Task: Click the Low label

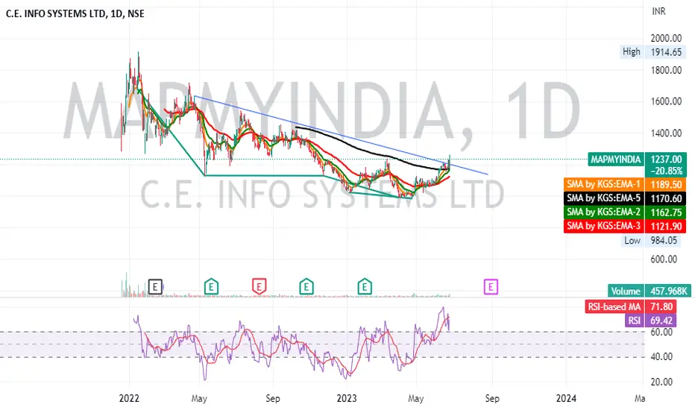Action: pyautogui.click(x=632, y=240)
